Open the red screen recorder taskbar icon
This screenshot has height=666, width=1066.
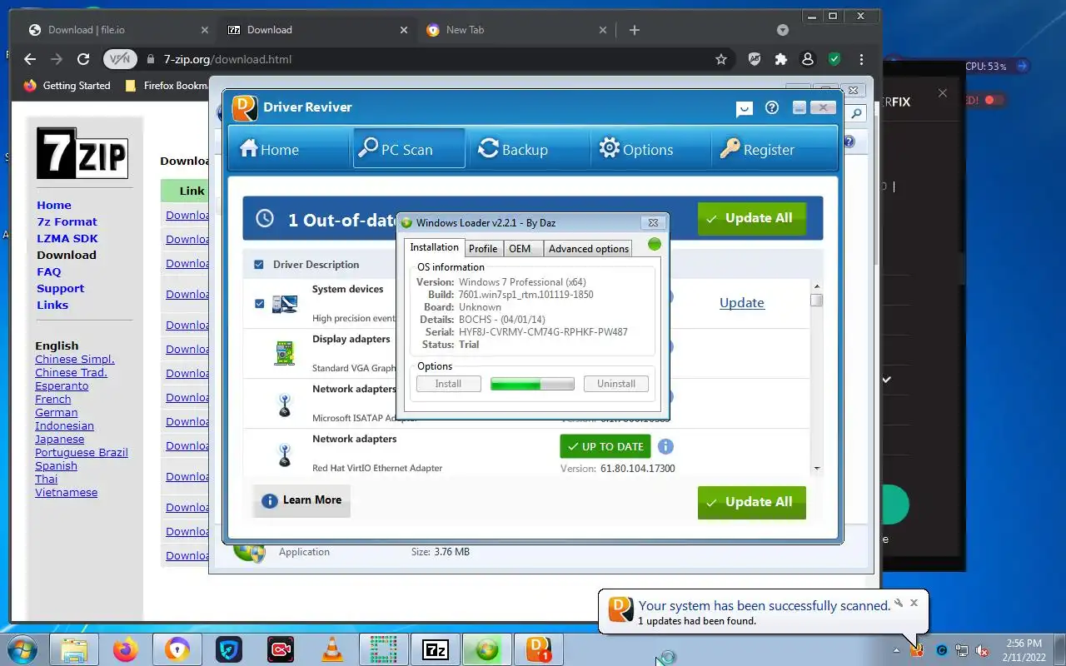(x=281, y=649)
